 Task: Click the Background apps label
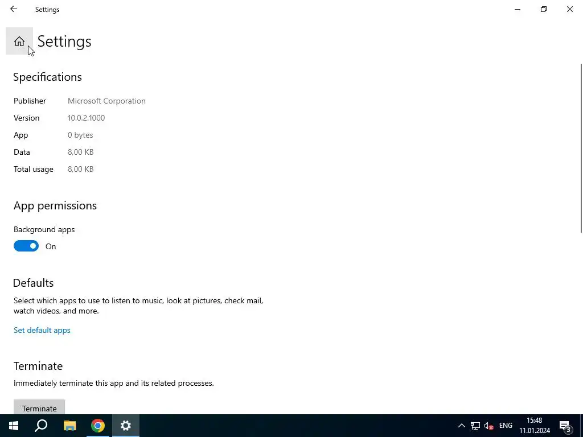click(44, 229)
